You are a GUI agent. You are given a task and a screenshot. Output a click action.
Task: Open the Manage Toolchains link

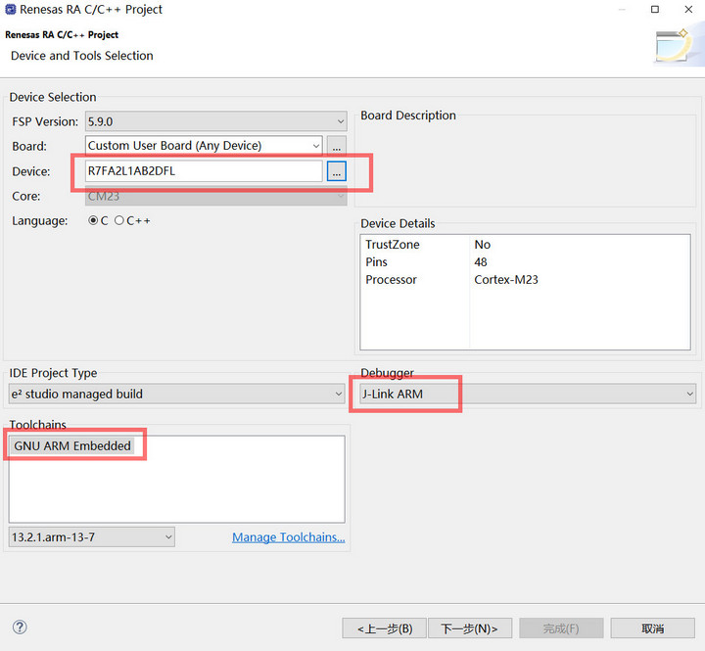click(289, 536)
